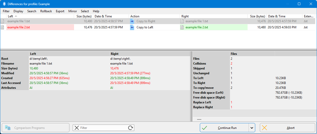Screen dimensions: 317x134
Task: Click the Comparison Programs button
Action: click(35, 128)
